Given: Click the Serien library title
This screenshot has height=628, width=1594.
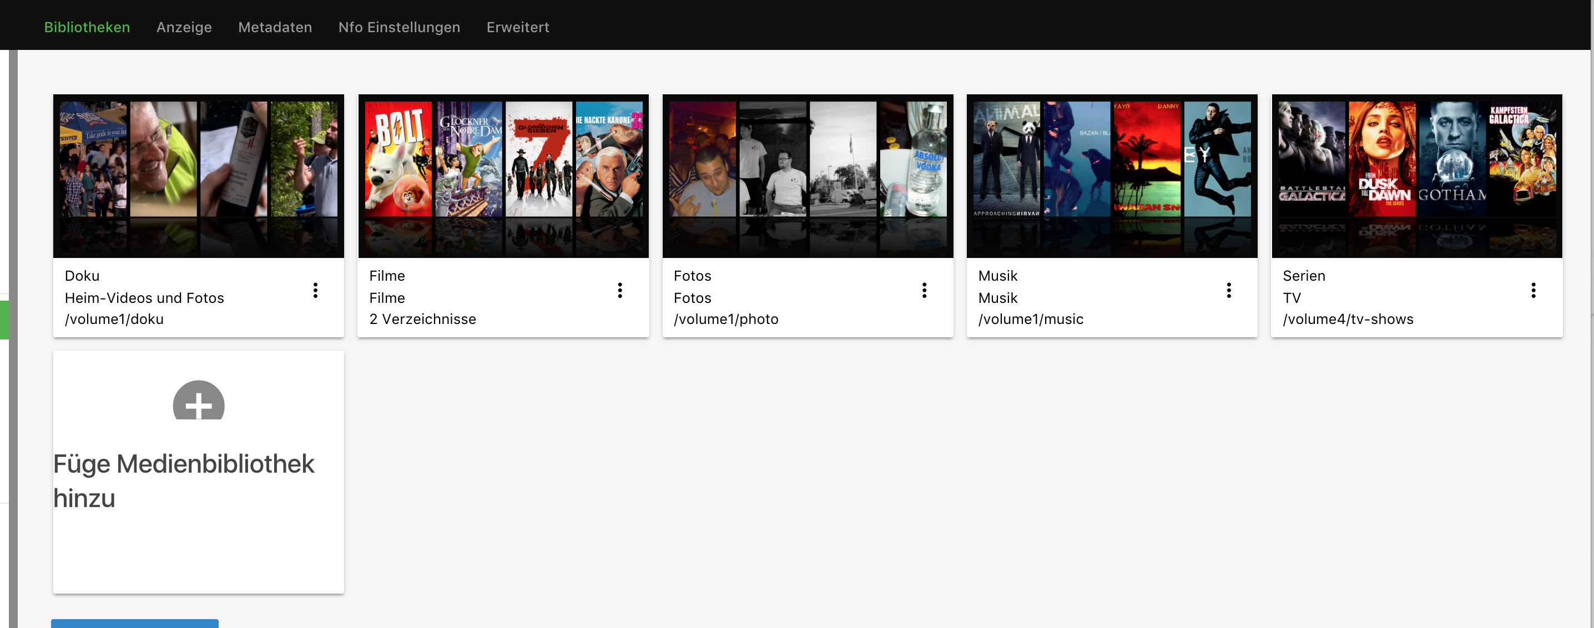Looking at the screenshot, I should [1304, 276].
